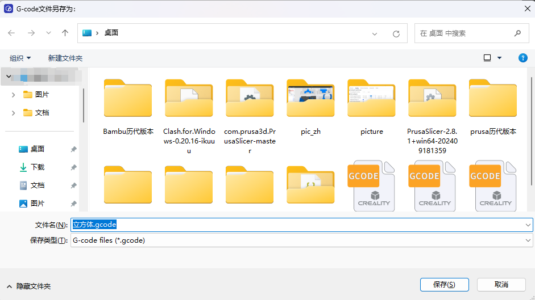535x300 pixels.
Task: Open the view options dropdown arrow
Action: point(500,58)
